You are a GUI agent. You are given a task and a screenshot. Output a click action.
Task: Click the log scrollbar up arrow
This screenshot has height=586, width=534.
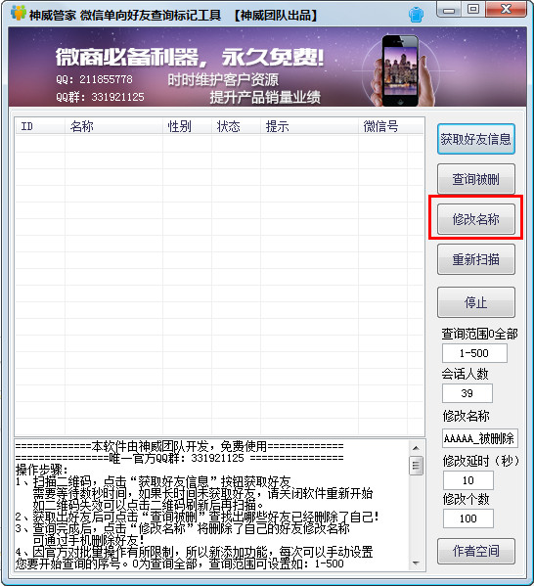click(x=417, y=448)
